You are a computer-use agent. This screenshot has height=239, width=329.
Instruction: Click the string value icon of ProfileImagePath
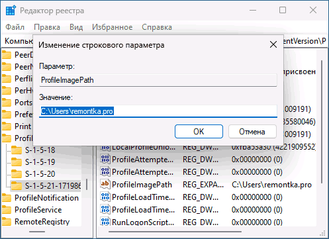click(105, 184)
